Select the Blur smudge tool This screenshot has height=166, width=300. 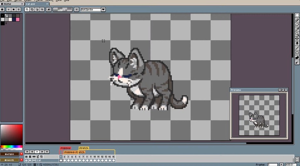click(x=297, y=62)
